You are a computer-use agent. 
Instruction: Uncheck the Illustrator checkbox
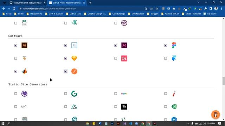click(15, 45)
